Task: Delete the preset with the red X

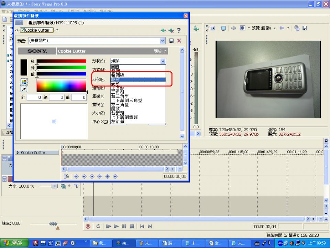Action: pyautogui.click(x=179, y=41)
